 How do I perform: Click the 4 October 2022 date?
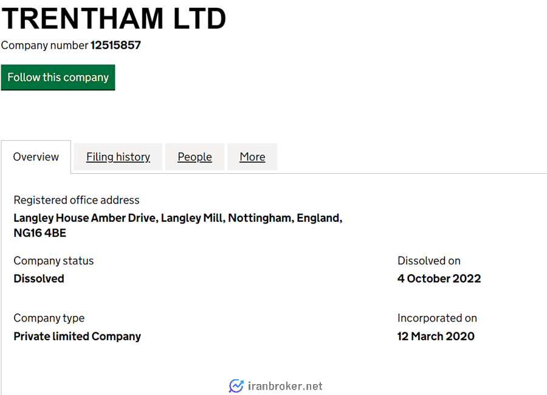click(439, 279)
